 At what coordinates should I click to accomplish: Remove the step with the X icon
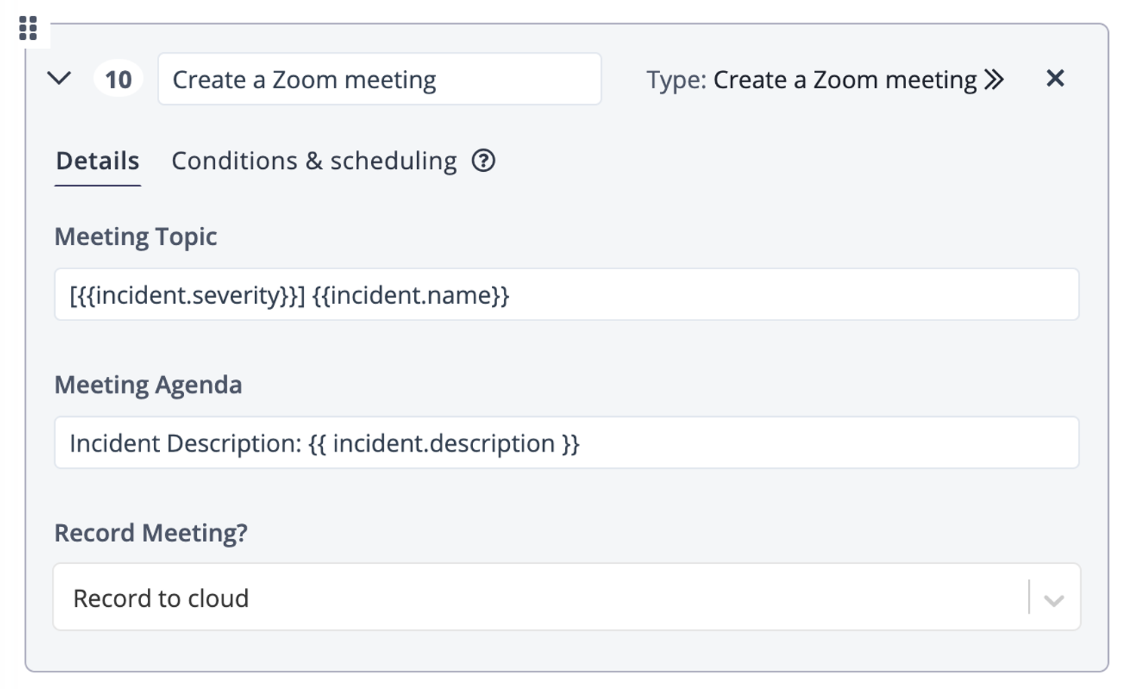[x=1055, y=78]
